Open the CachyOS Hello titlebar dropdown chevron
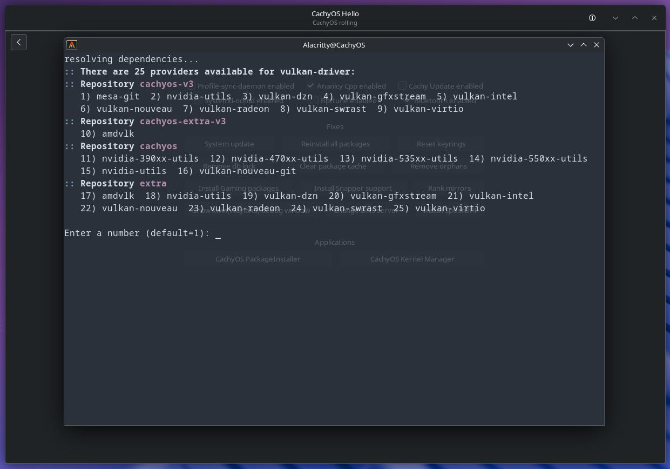Screen dimensions: 670x469 coord(615,18)
